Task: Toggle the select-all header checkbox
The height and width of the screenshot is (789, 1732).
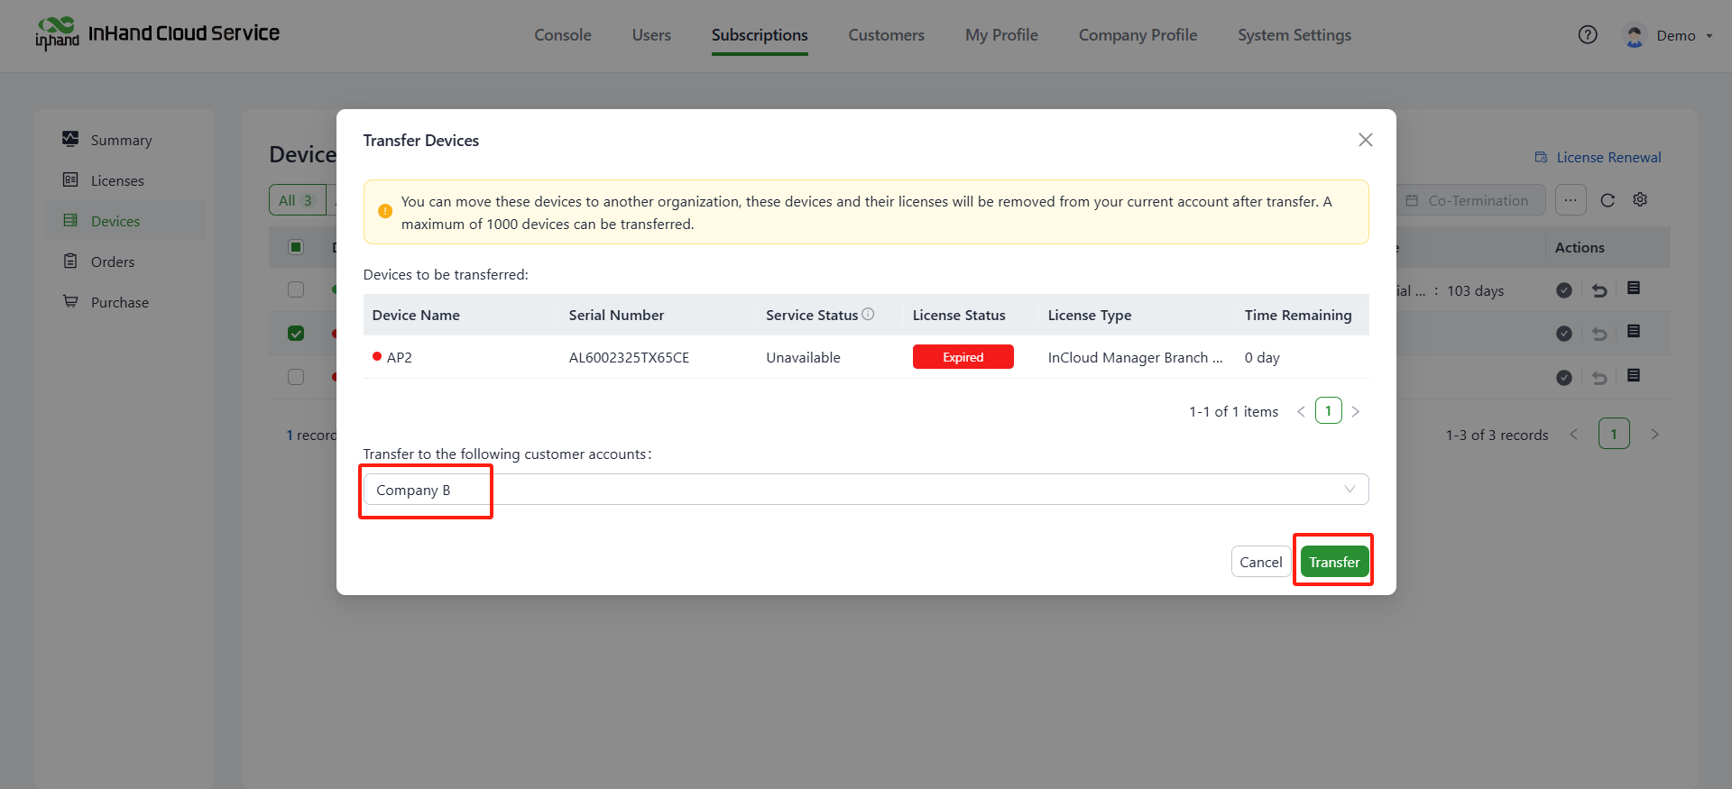Action: pyautogui.click(x=296, y=247)
